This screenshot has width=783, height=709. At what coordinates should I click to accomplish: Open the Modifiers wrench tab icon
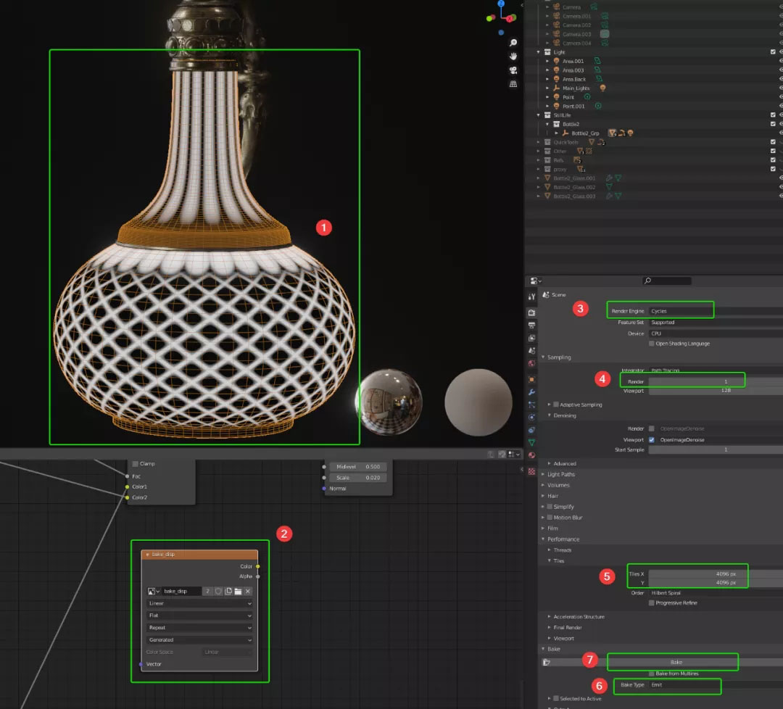pyautogui.click(x=532, y=392)
